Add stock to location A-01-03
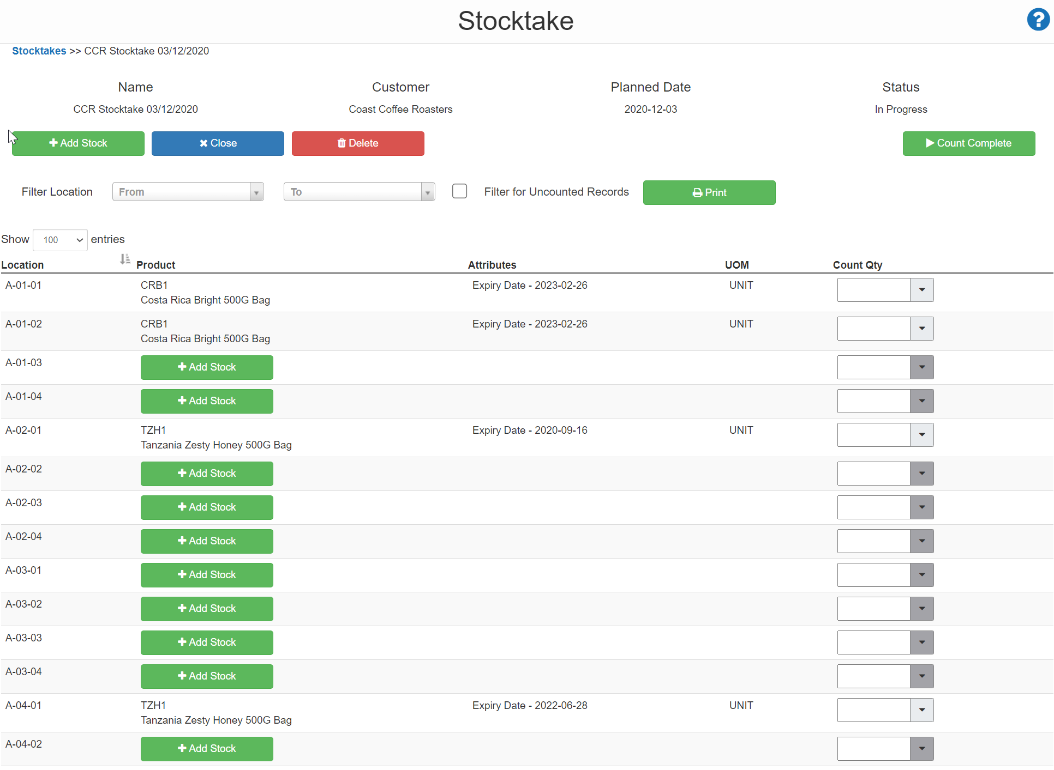1054x770 pixels. coord(207,367)
